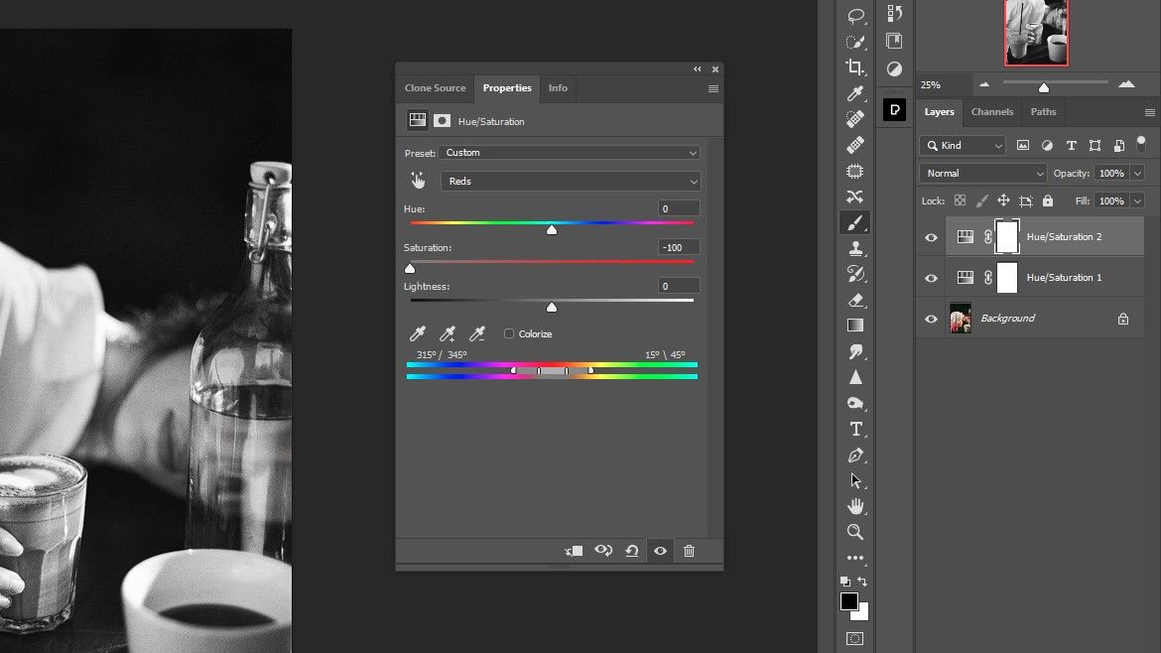Select the Type tool

click(855, 429)
